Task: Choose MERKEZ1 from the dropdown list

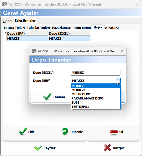Action: click(96, 90)
